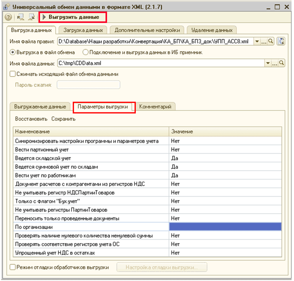Image resolution: width=294 pixels, height=281 pixels.
Task: Click the 'Сохранить' link above the table
Action: click(64, 119)
